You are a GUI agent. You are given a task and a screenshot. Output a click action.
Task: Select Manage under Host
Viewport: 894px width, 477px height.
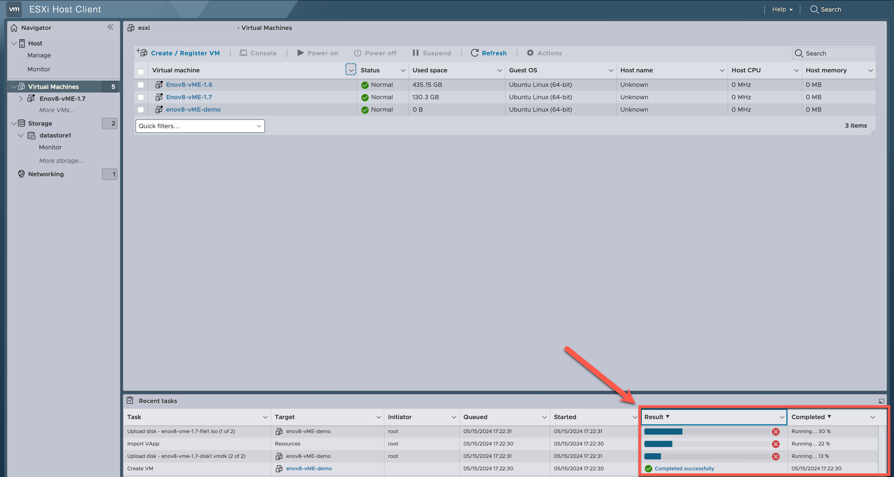coord(39,55)
